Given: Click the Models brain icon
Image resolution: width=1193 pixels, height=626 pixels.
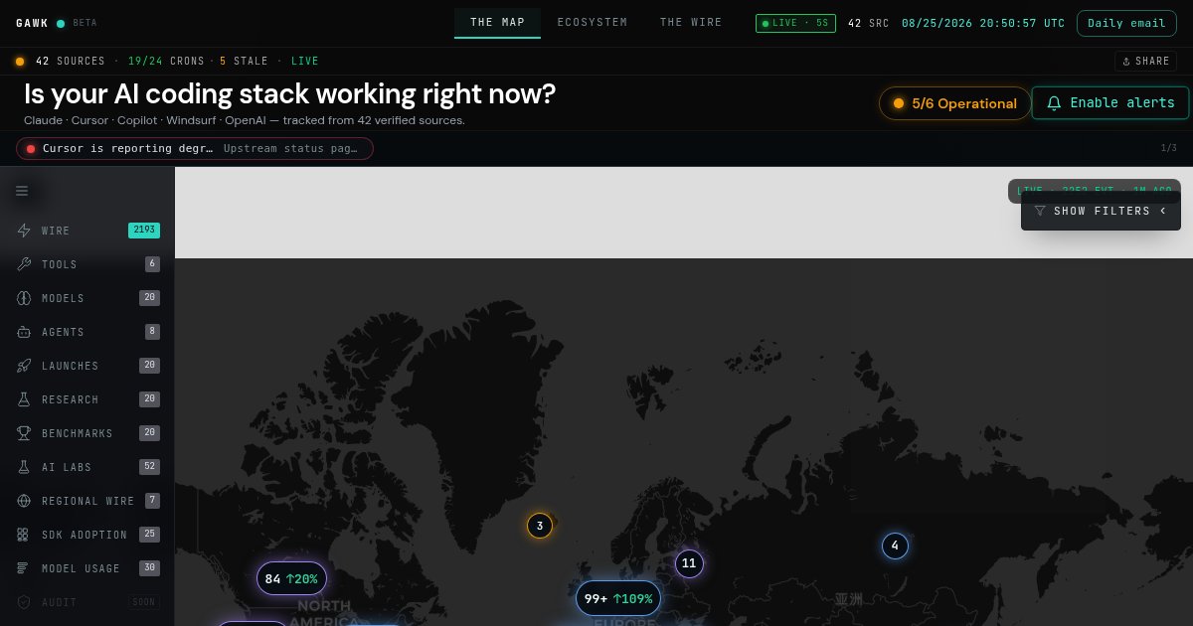Looking at the screenshot, I should tap(24, 298).
